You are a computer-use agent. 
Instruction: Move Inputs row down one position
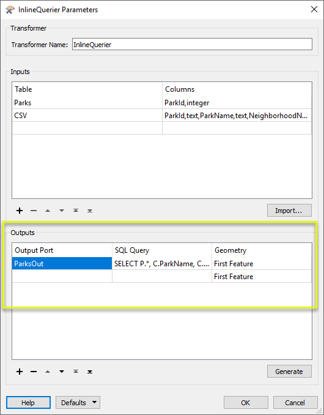(62, 211)
